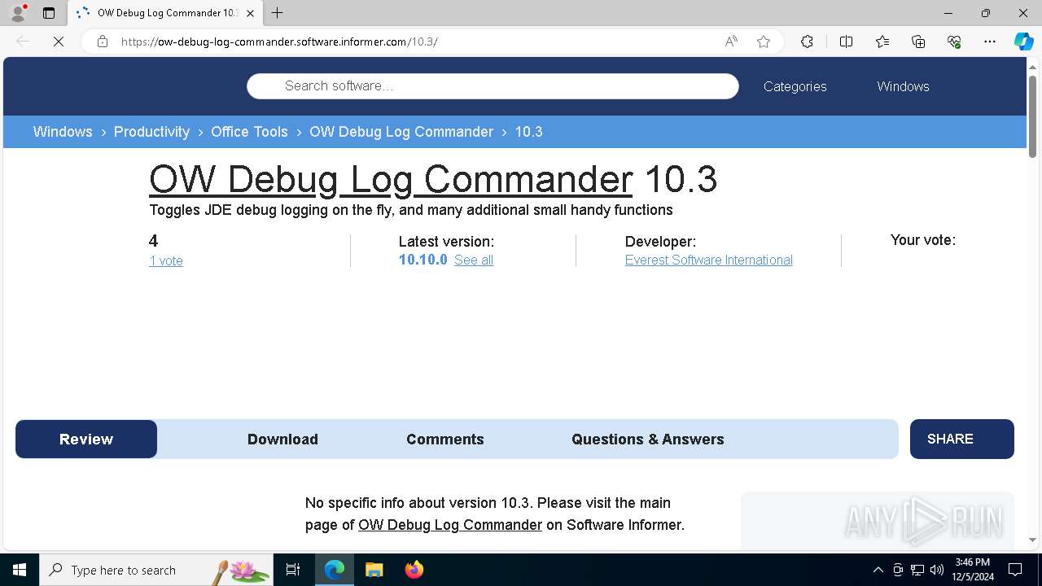
Task: Open Collections panel
Action: (x=918, y=42)
